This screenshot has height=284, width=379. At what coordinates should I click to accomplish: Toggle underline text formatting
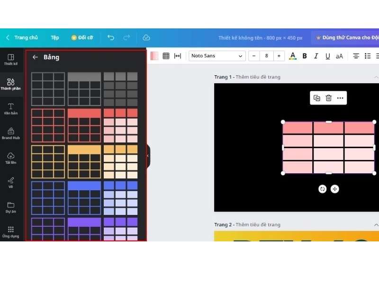[x=327, y=56]
